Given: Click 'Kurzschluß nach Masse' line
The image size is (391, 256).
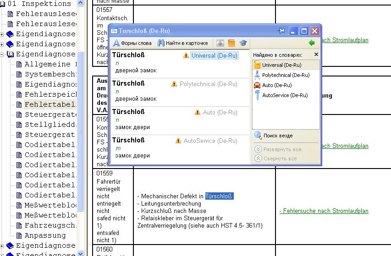Looking at the screenshot, I should [172, 211].
